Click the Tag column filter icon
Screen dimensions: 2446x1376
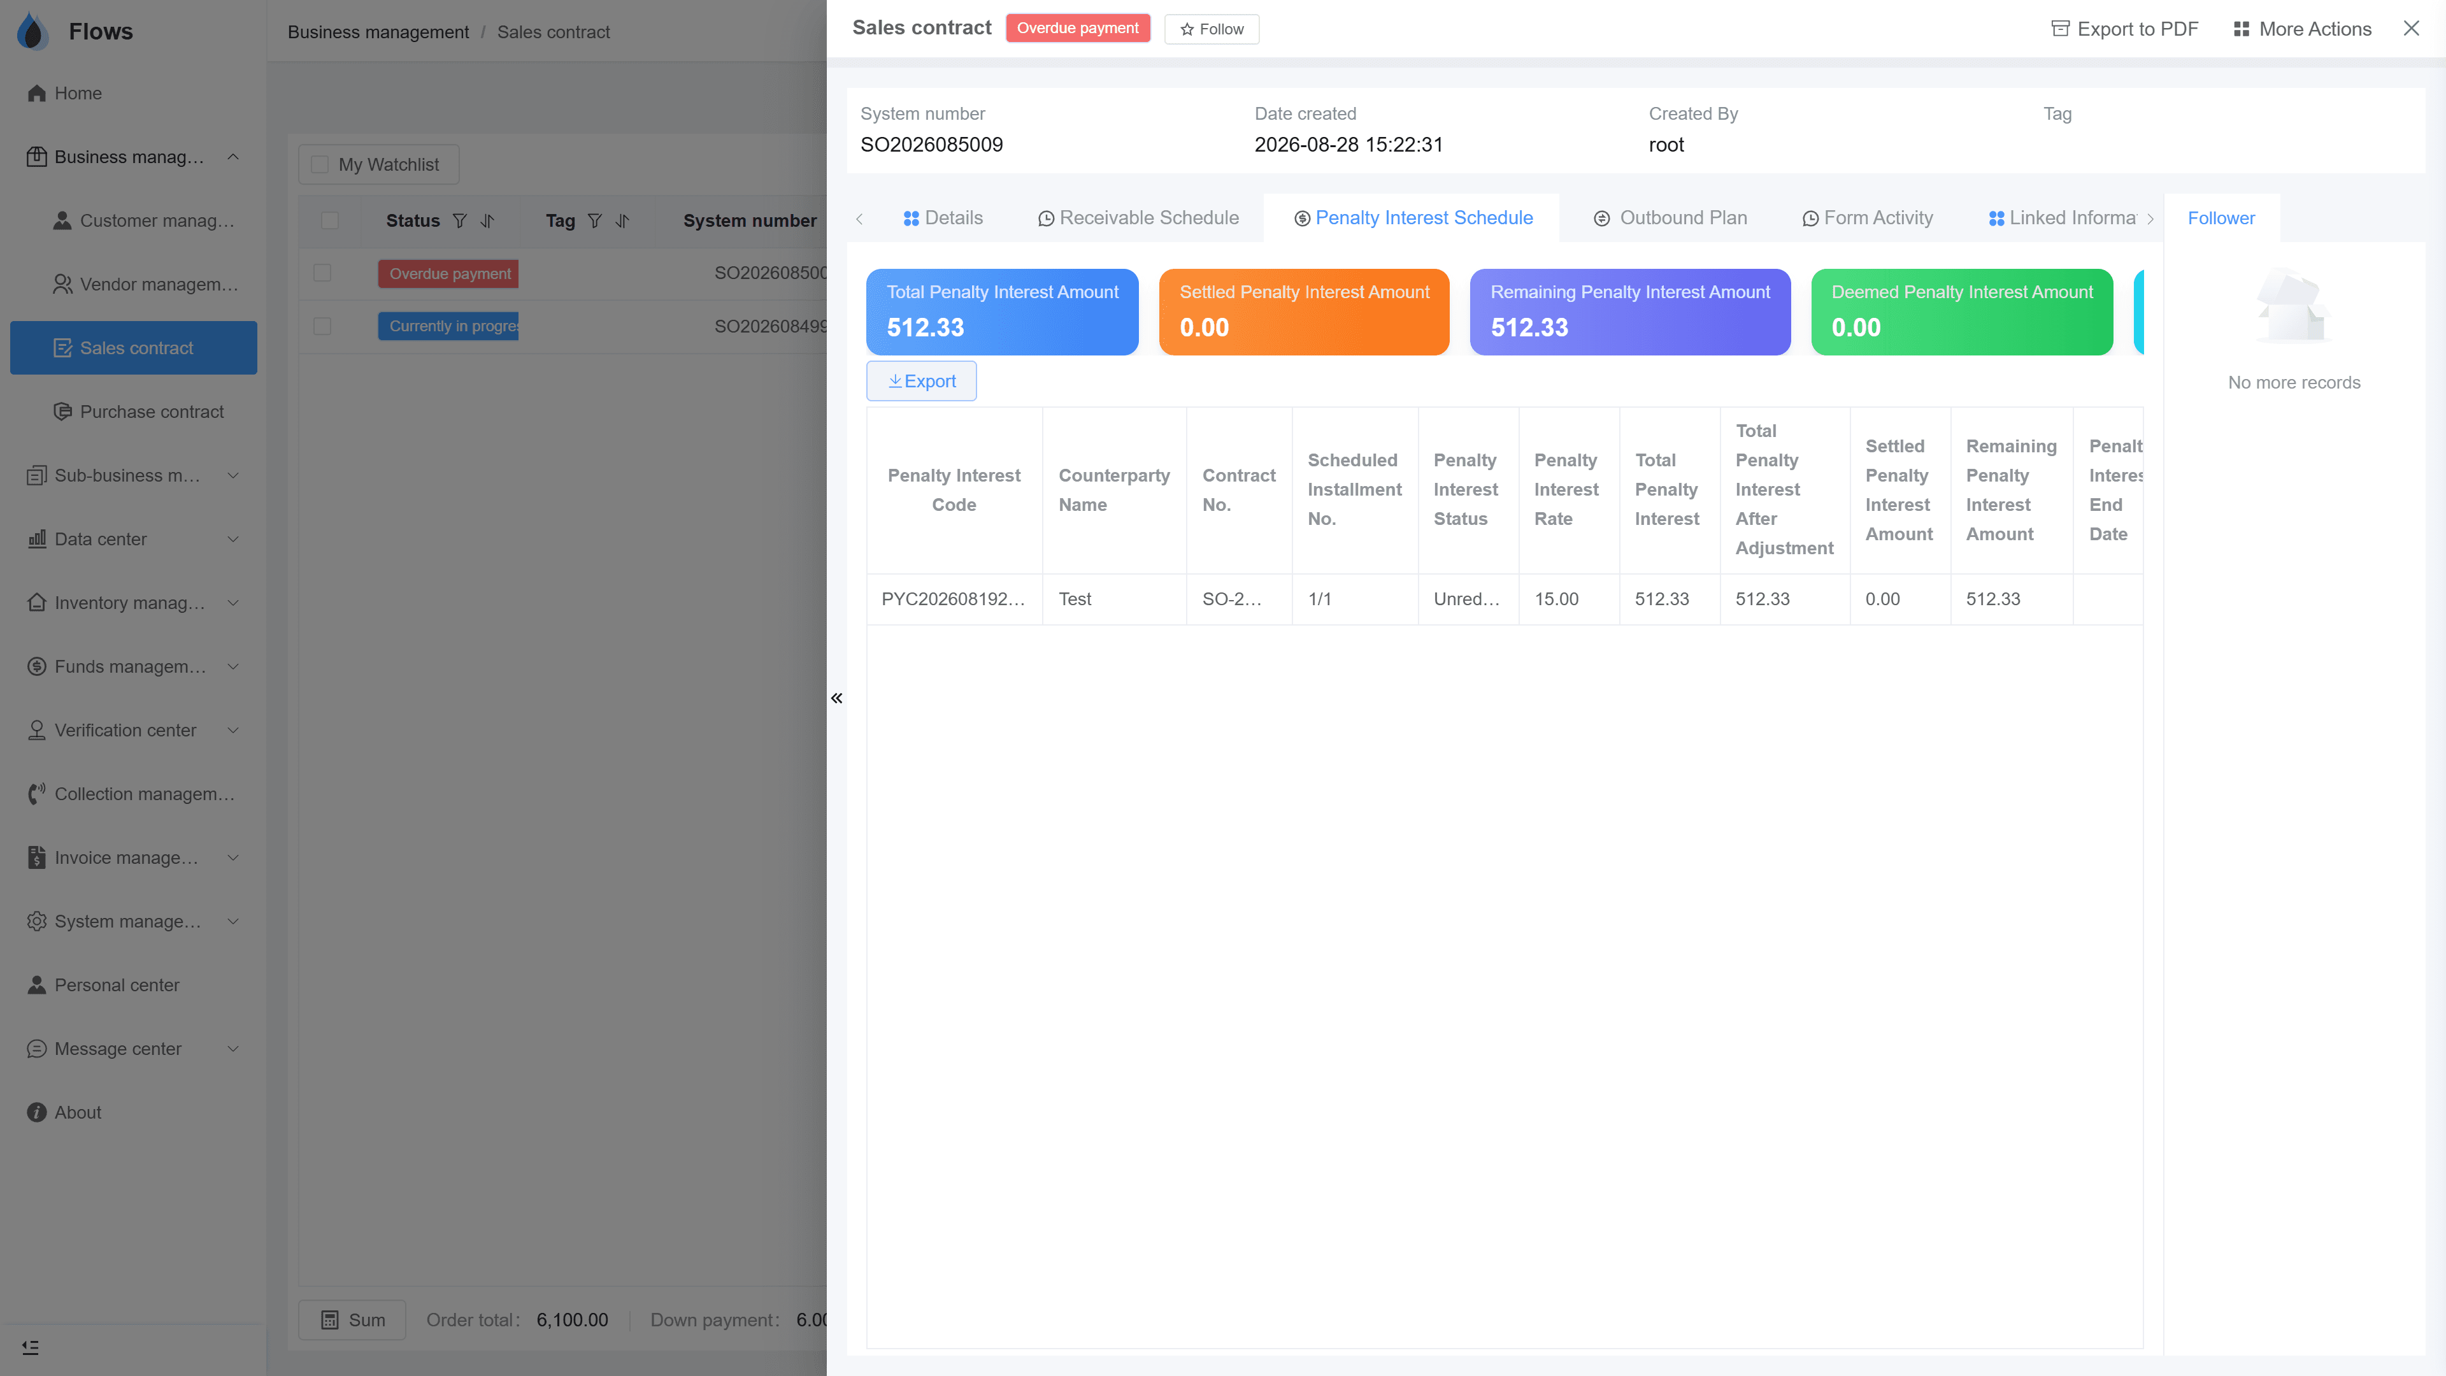pos(594,220)
